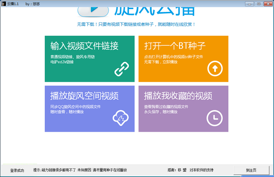Open the 播放旋风空间视频 tile

[x=90, y=108]
